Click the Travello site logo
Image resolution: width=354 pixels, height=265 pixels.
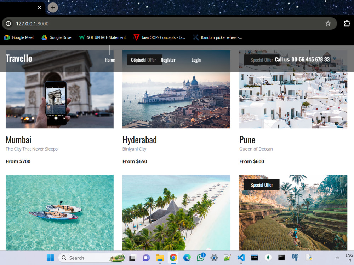pyautogui.click(x=19, y=58)
